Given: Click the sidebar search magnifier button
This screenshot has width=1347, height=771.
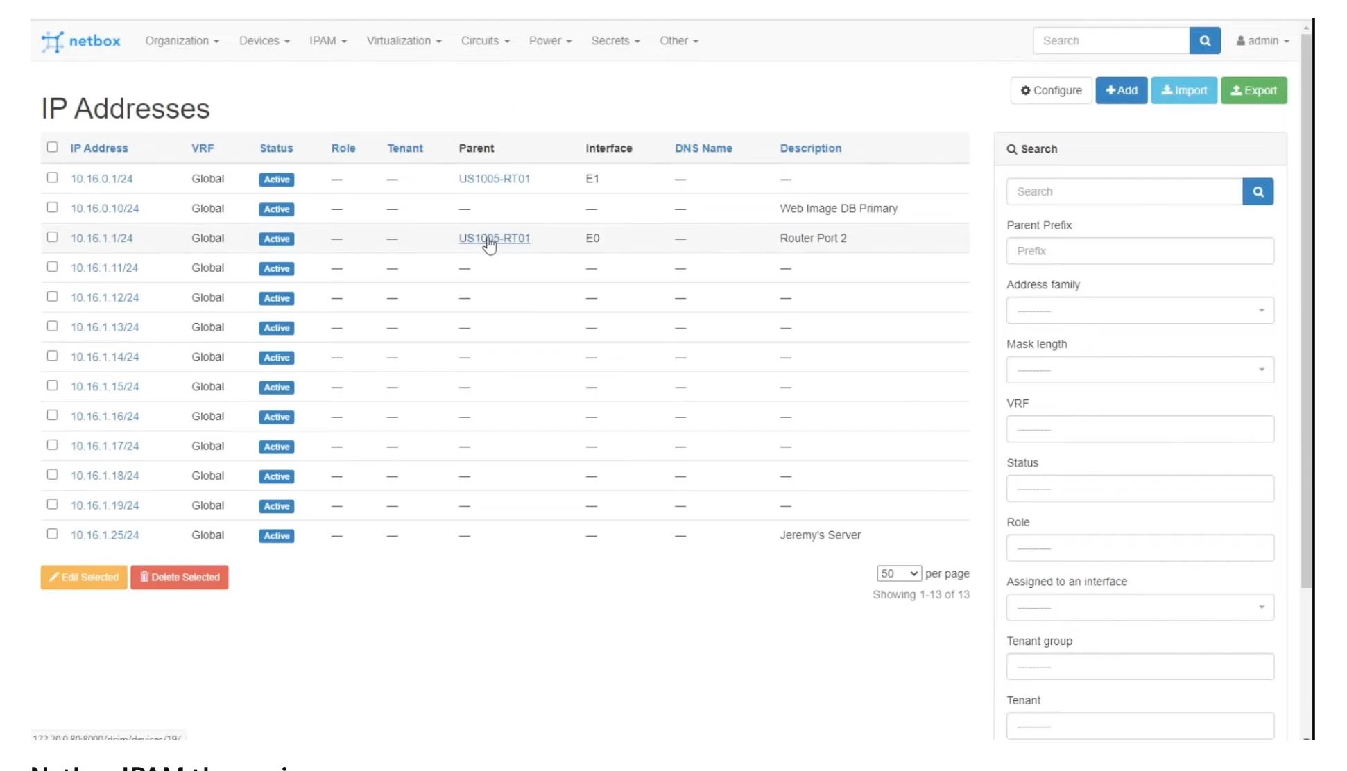Looking at the screenshot, I should point(1258,192).
